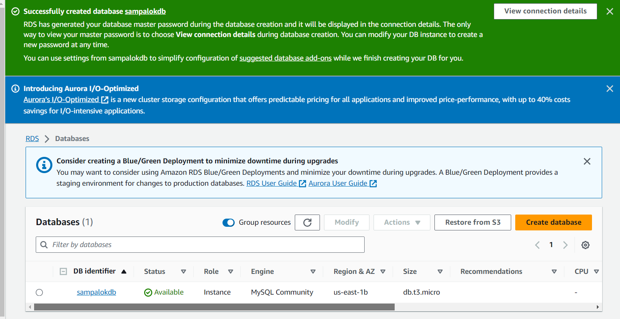Screen dimensions: 620x319
Task: Expand the Engine column sort arrow
Action: [x=313, y=271]
